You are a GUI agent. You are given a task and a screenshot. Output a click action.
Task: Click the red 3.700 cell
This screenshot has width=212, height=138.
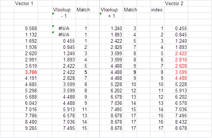point(26,72)
